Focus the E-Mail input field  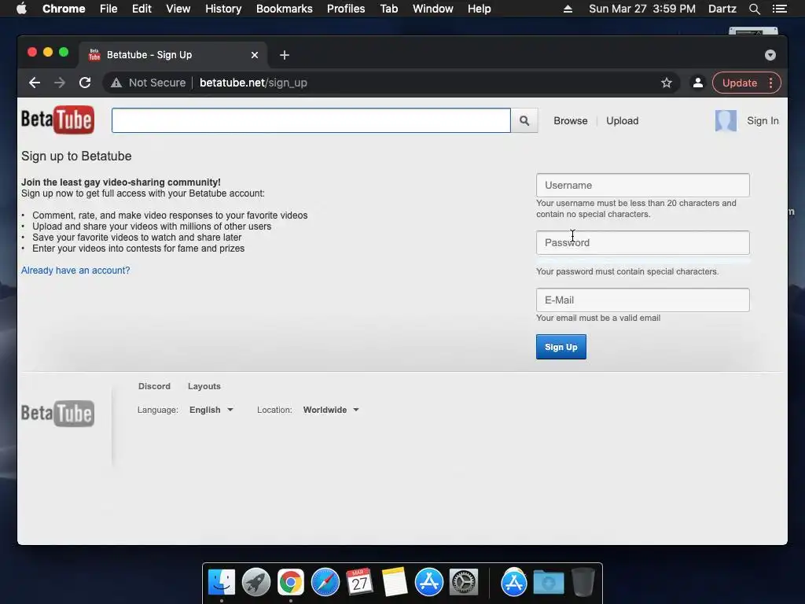tap(643, 300)
